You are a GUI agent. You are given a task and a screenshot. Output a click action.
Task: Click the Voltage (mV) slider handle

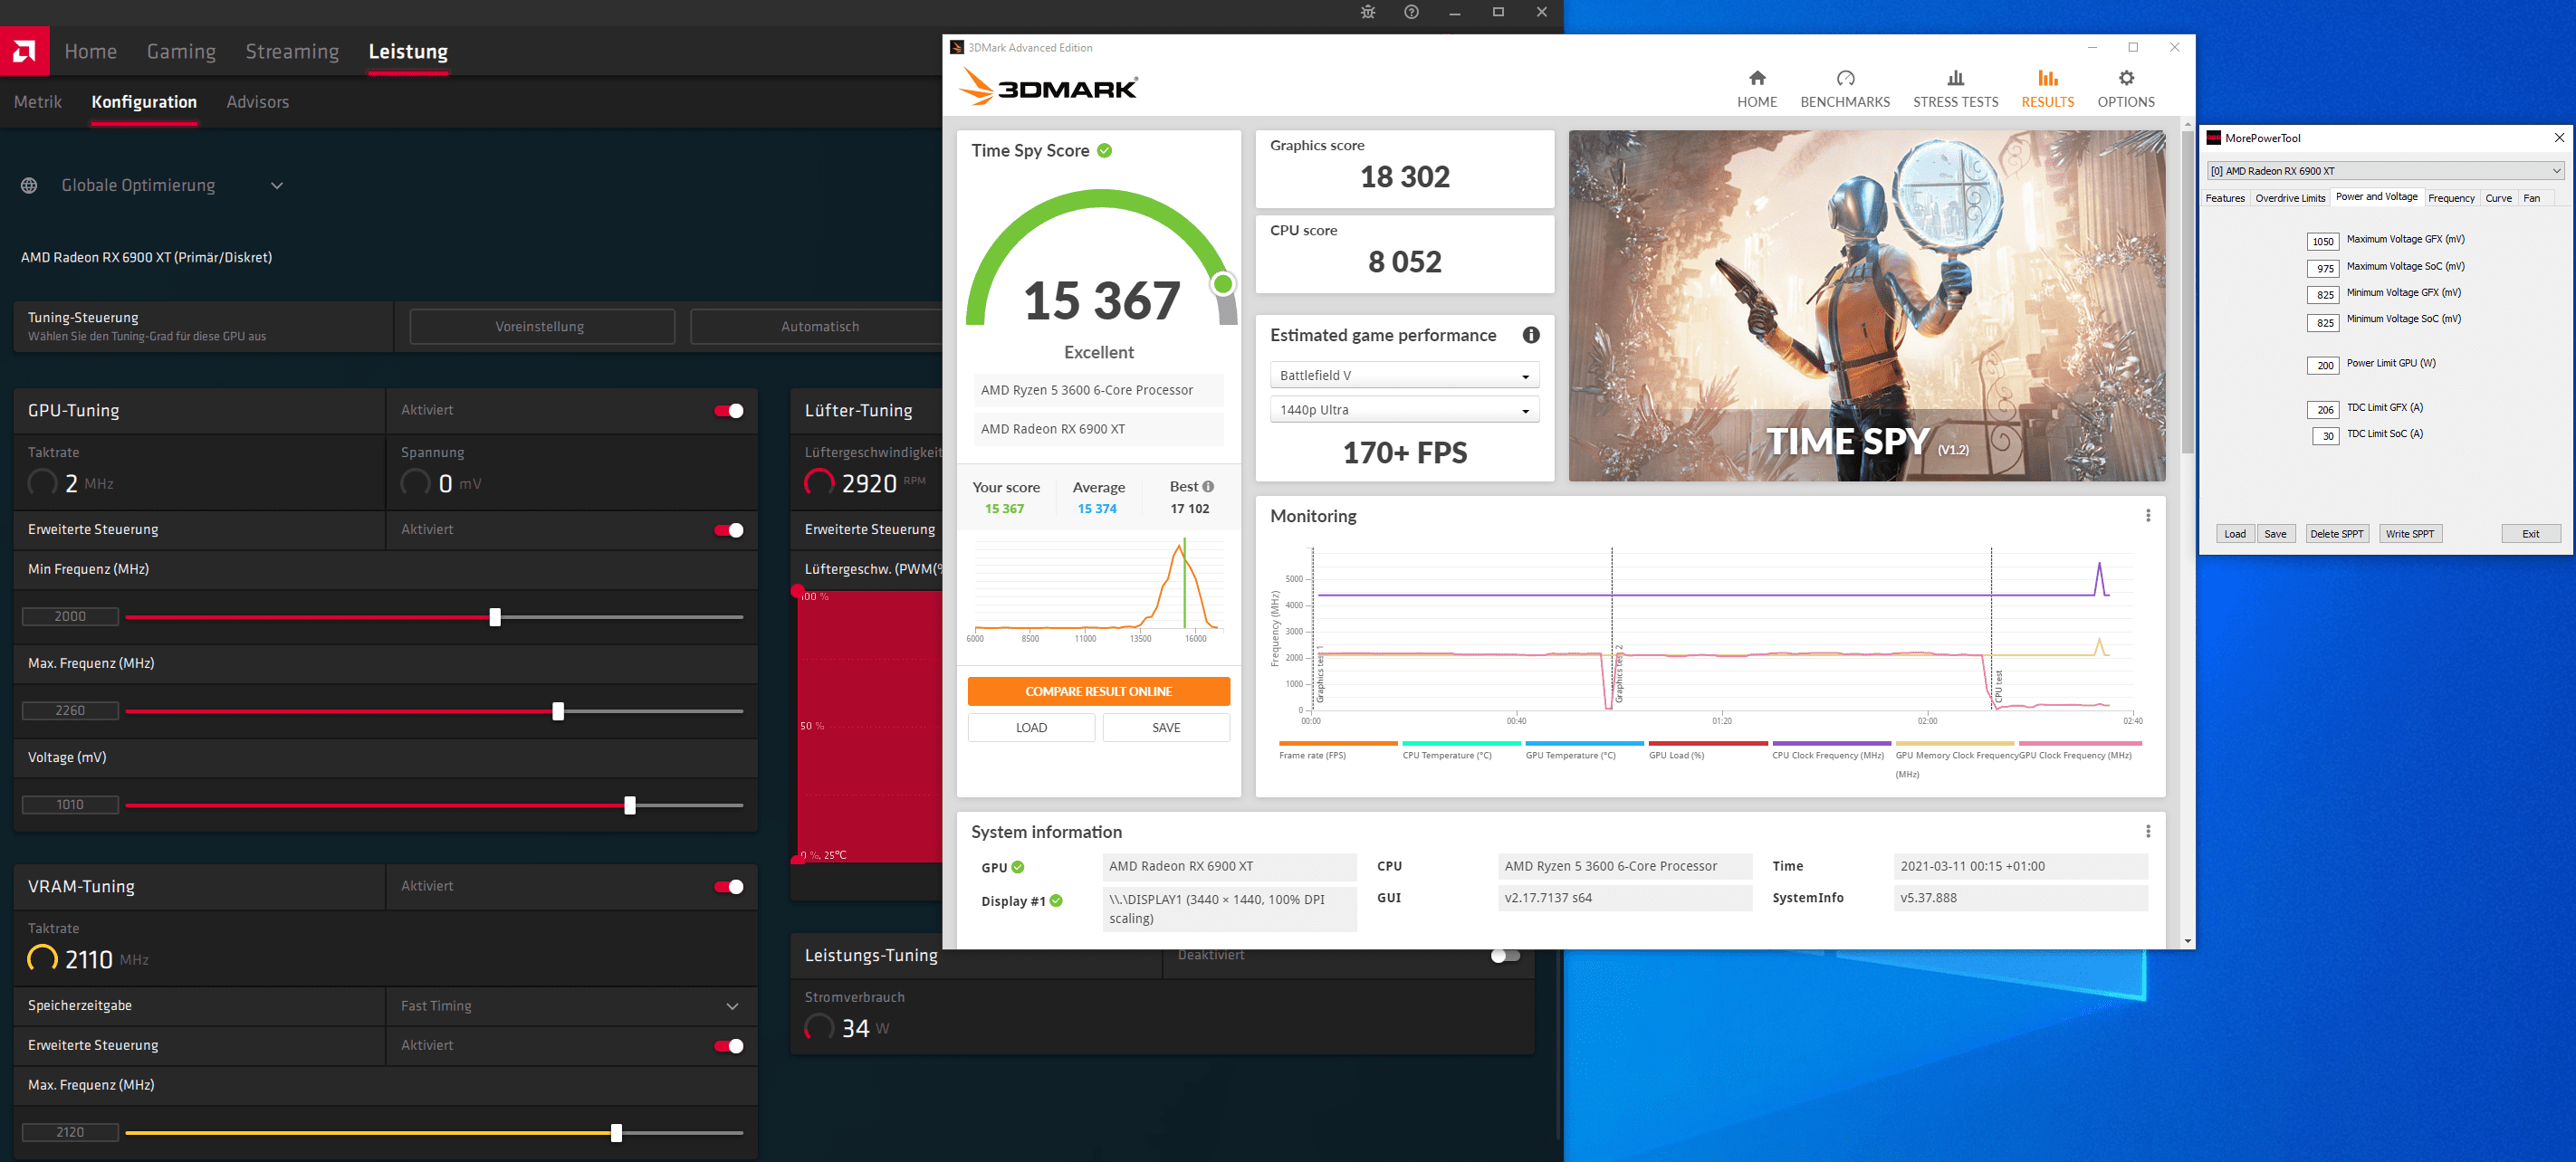coord(630,805)
